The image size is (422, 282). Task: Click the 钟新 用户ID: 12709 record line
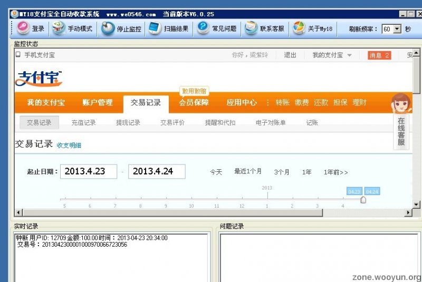(91, 238)
